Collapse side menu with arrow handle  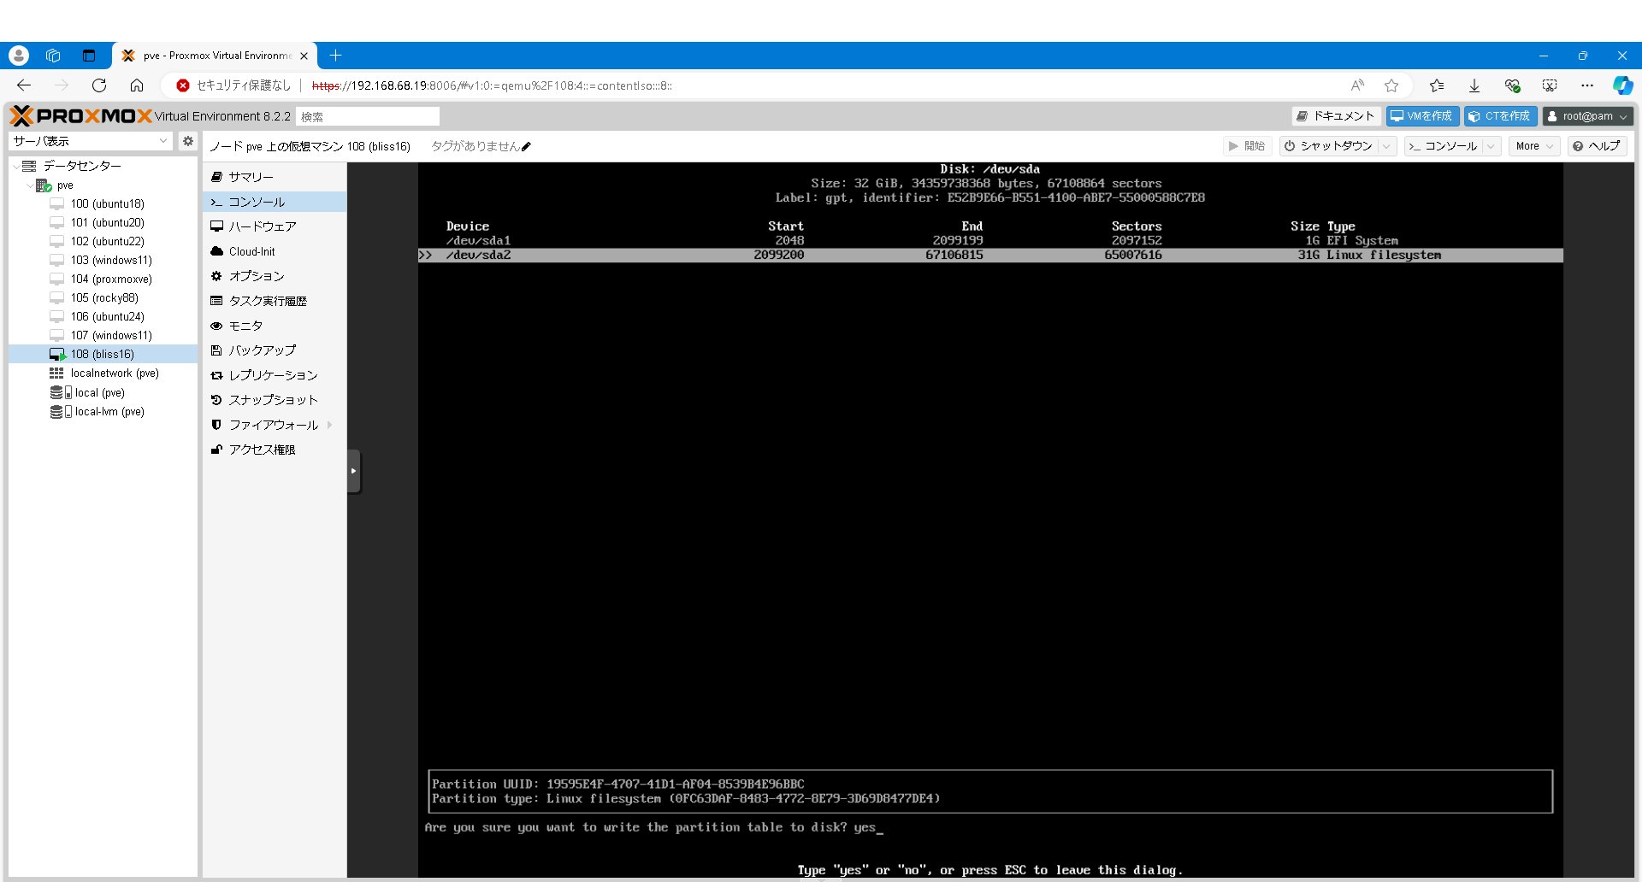353,471
